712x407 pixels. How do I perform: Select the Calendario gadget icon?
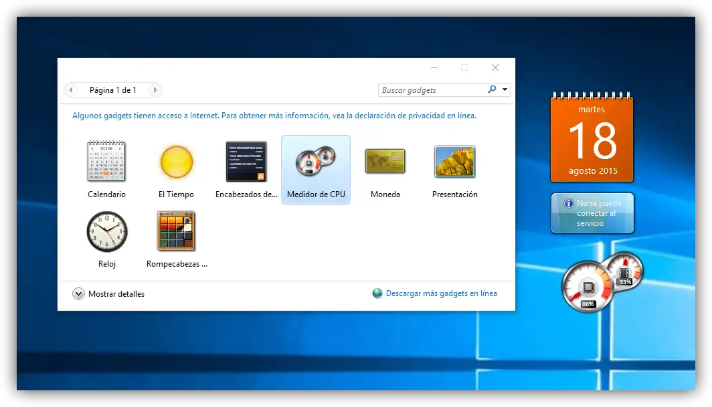(x=106, y=161)
